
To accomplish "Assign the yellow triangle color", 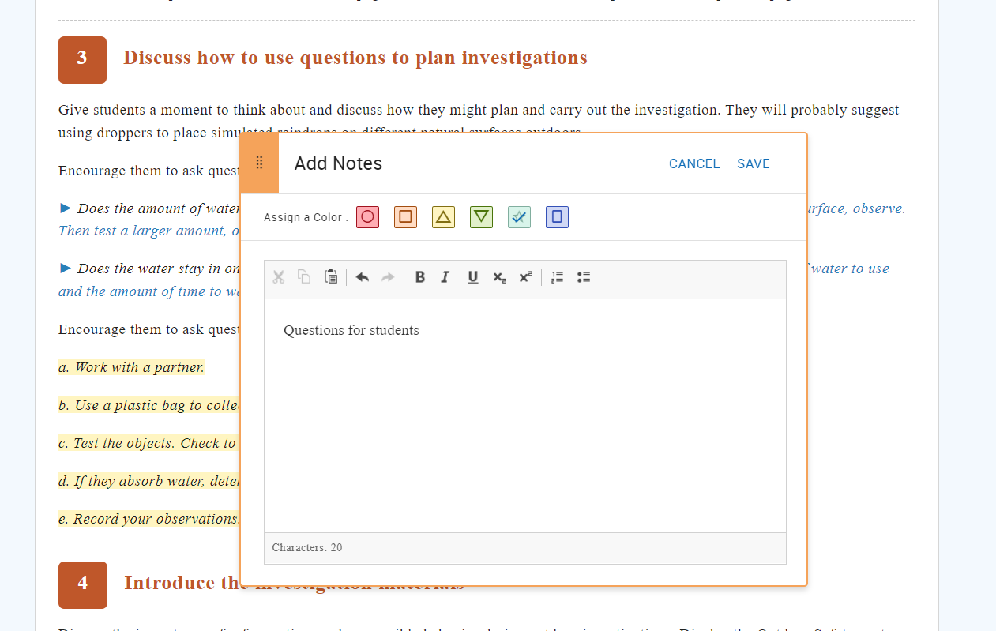I will (x=443, y=217).
